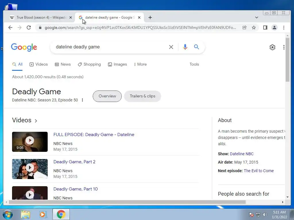Open the search Tools options
The image size is (294, 220).
[194, 64]
